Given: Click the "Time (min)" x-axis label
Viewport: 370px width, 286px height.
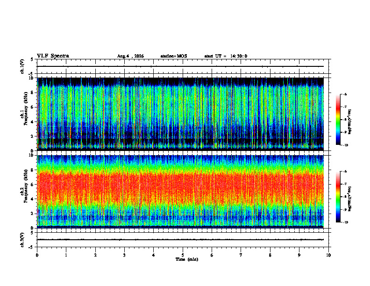Looking at the screenshot, I should click(187, 259).
